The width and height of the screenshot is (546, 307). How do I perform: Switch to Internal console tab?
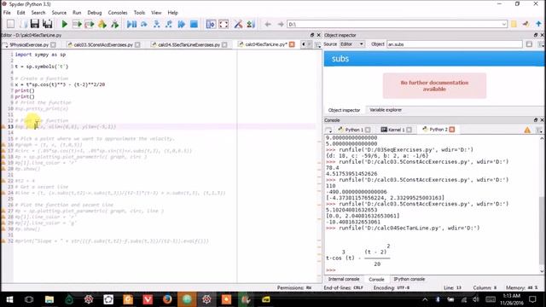344,279
